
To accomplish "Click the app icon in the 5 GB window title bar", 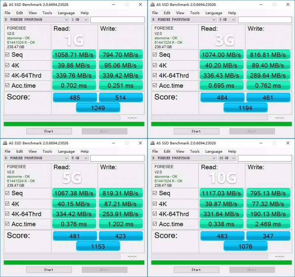I will pyautogui.click(x=4, y=143).
